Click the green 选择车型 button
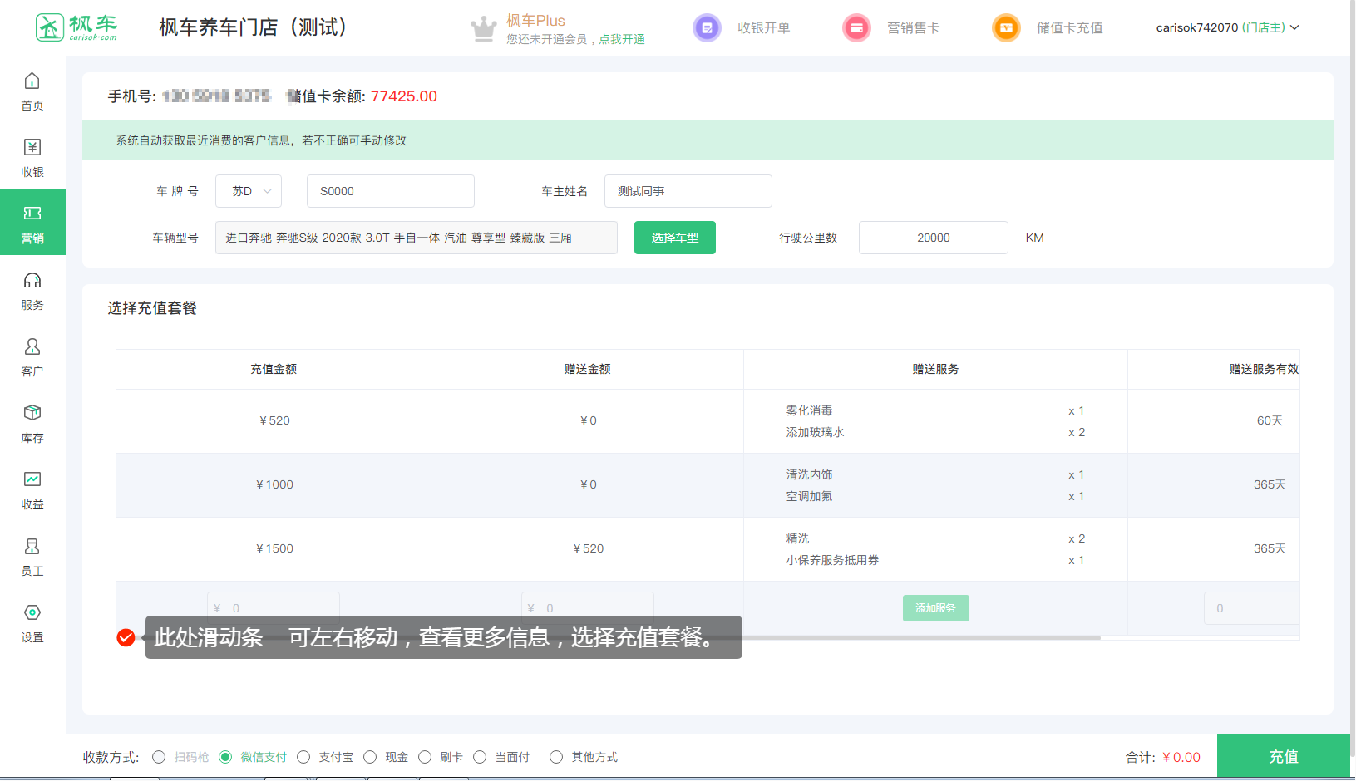This screenshot has height=781, width=1356. click(x=674, y=238)
